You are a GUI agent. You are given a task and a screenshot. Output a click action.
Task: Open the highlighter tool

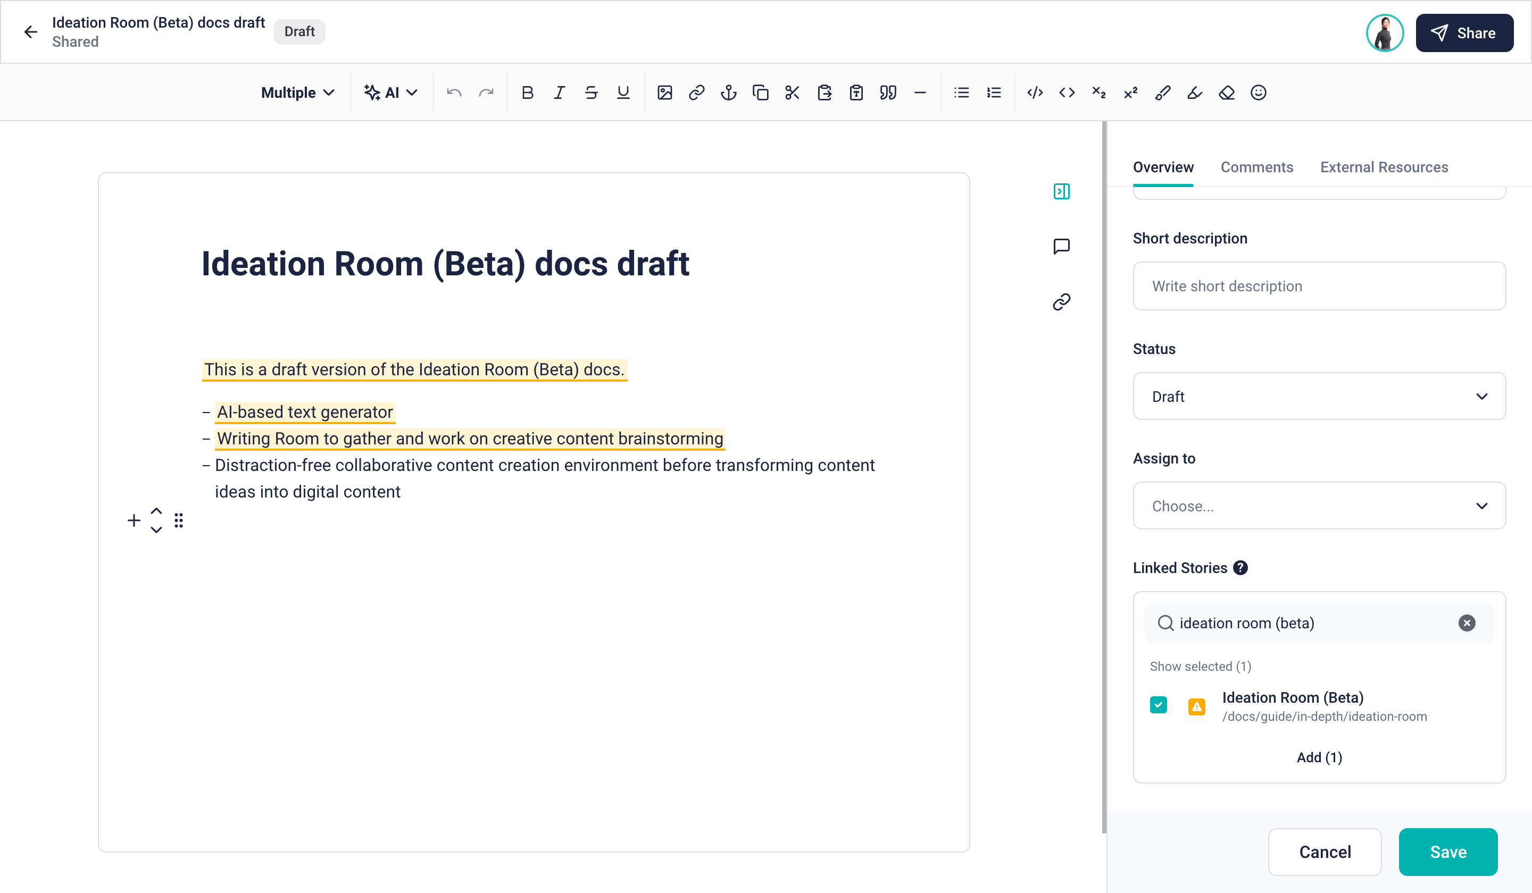point(1195,92)
